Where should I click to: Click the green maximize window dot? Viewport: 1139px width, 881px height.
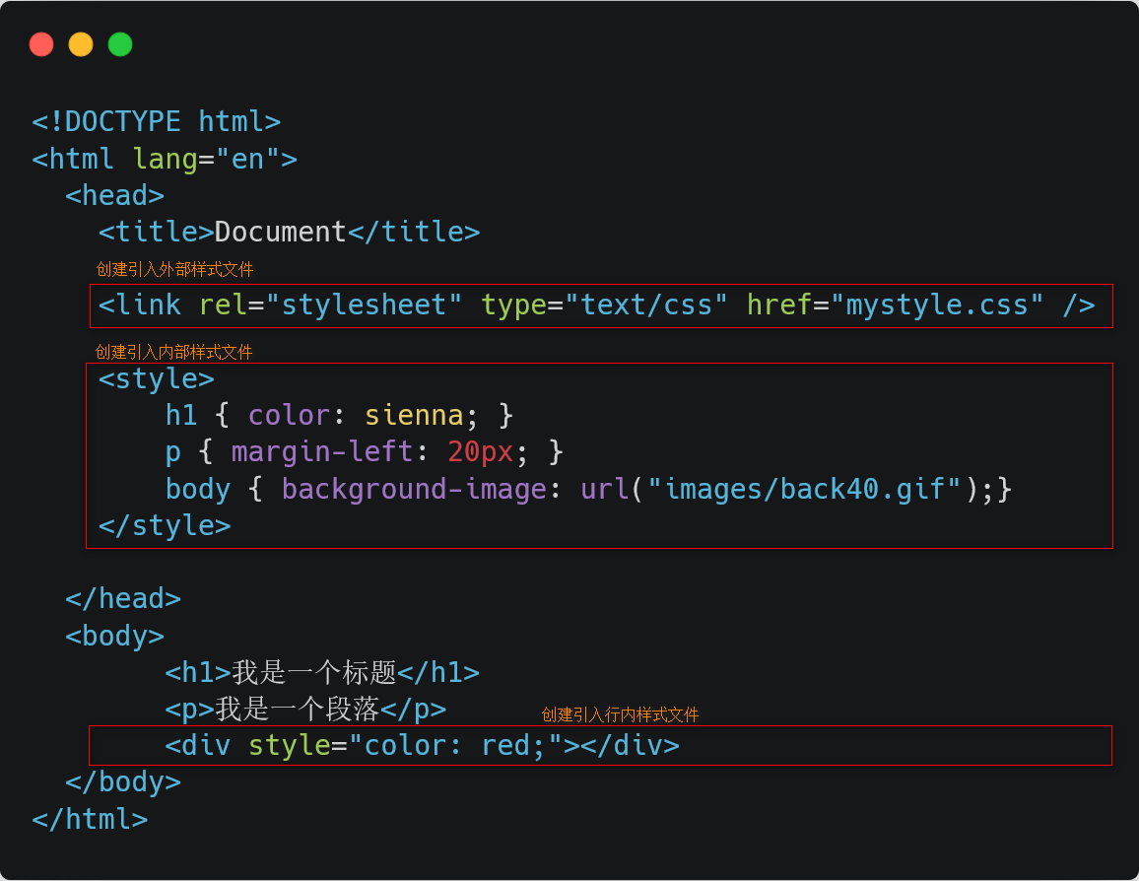pos(120,44)
